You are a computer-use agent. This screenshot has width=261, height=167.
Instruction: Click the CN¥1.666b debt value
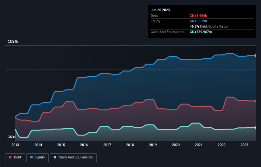tap(198, 16)
